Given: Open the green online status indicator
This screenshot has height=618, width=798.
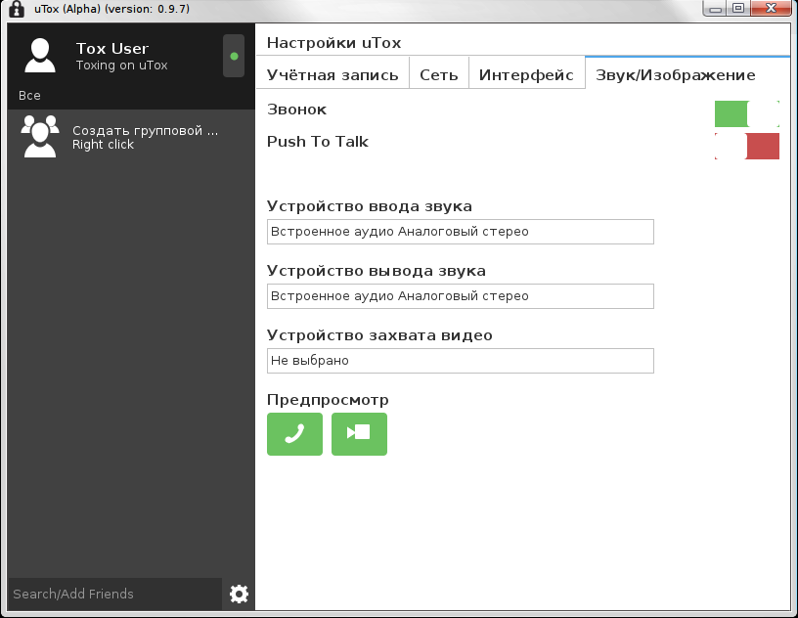Looking at the screenshot, I should pyautogui.click(x=234, y=56).
